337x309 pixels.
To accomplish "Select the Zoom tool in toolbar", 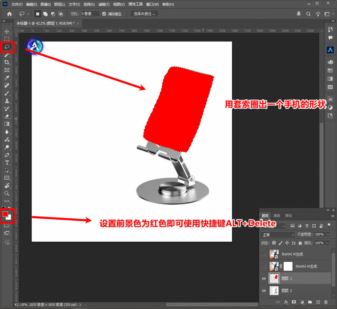I will tap(7, 193).
